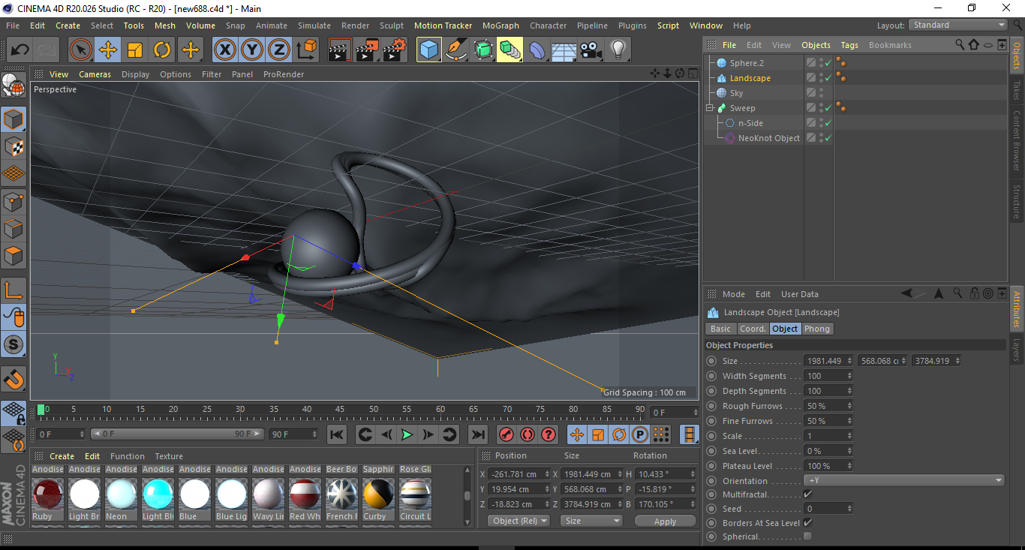Toggle Sphere.2 enable checkmark
This screenshot has height=550, width=1025.
click(828, 63)
